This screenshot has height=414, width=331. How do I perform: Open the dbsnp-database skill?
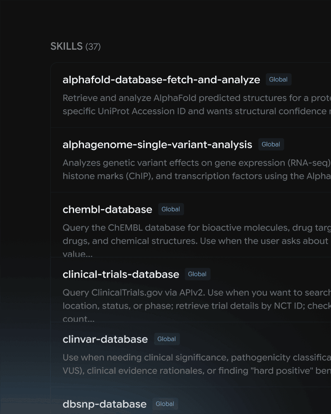(105, 404)
